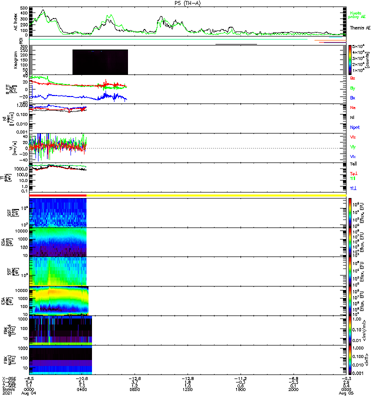Click the [counts] color bar unit label
Viewport: 375px width, 400px height.
pyautogui.click(x=367, y=60)
